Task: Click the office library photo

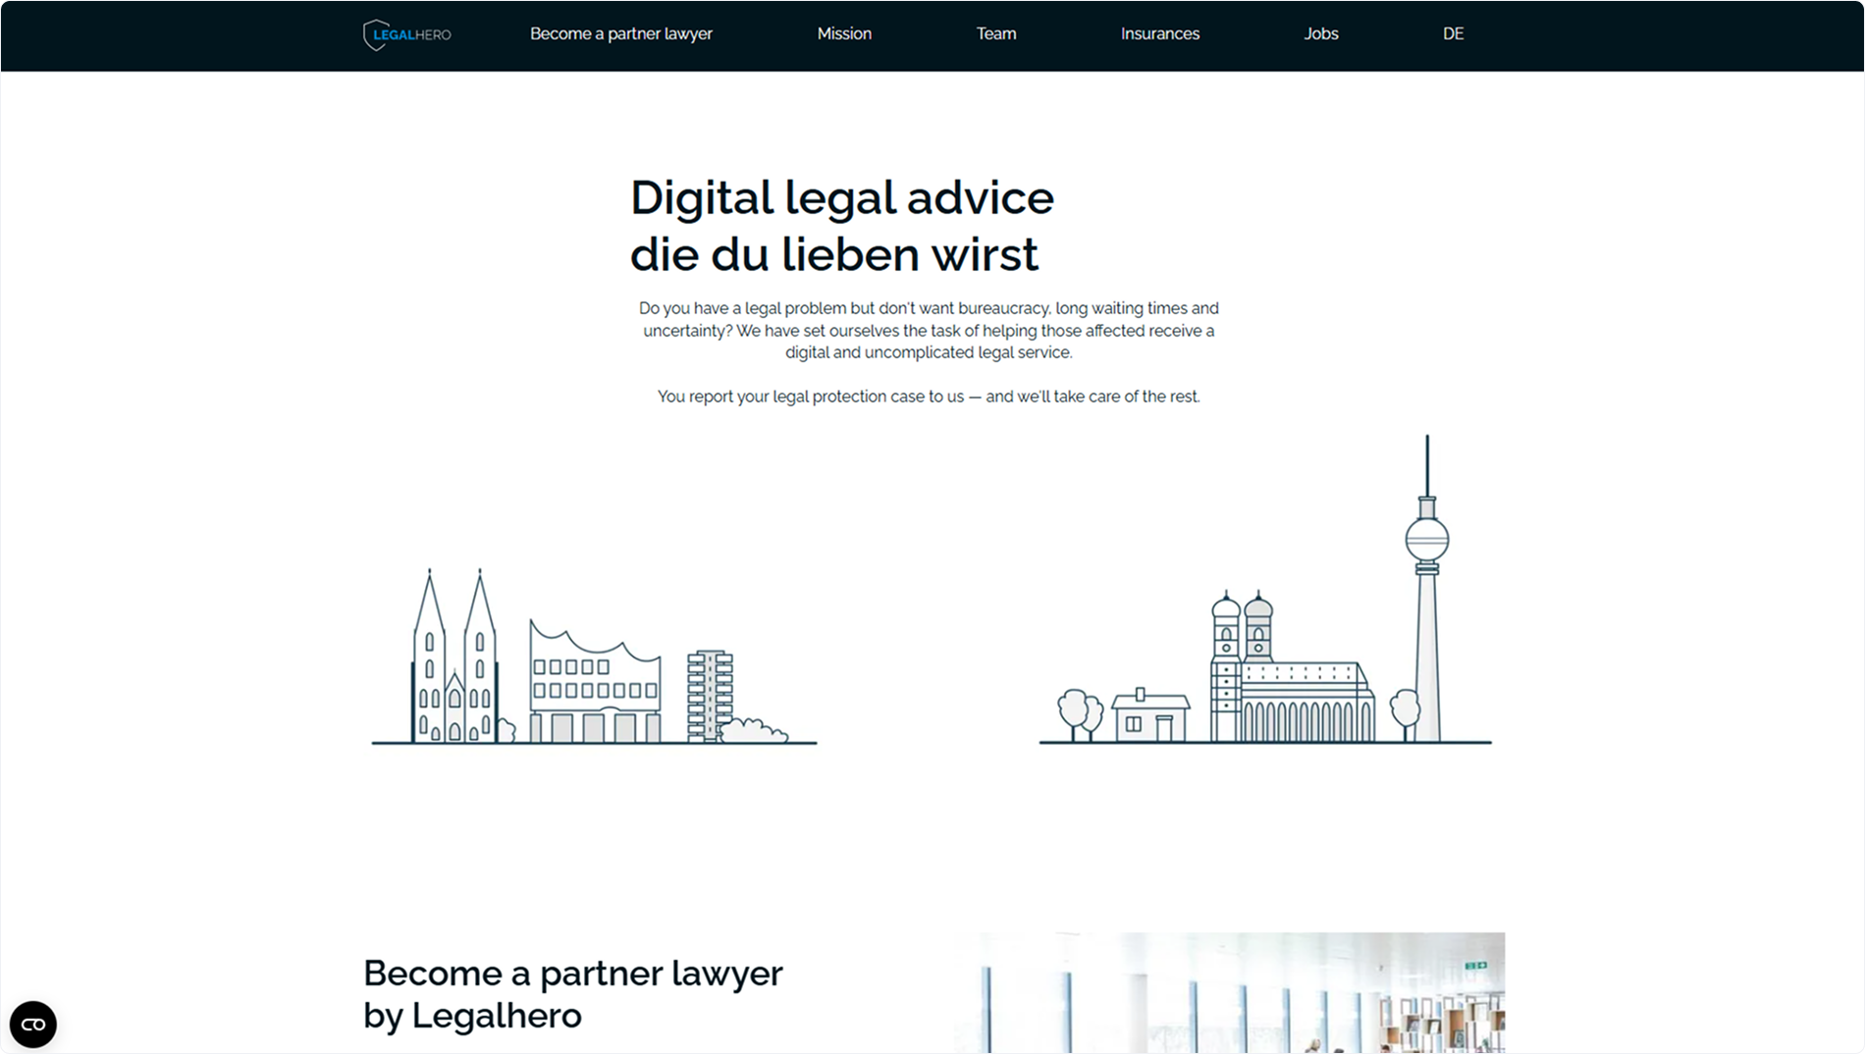Action: [x=1228, y=991]
